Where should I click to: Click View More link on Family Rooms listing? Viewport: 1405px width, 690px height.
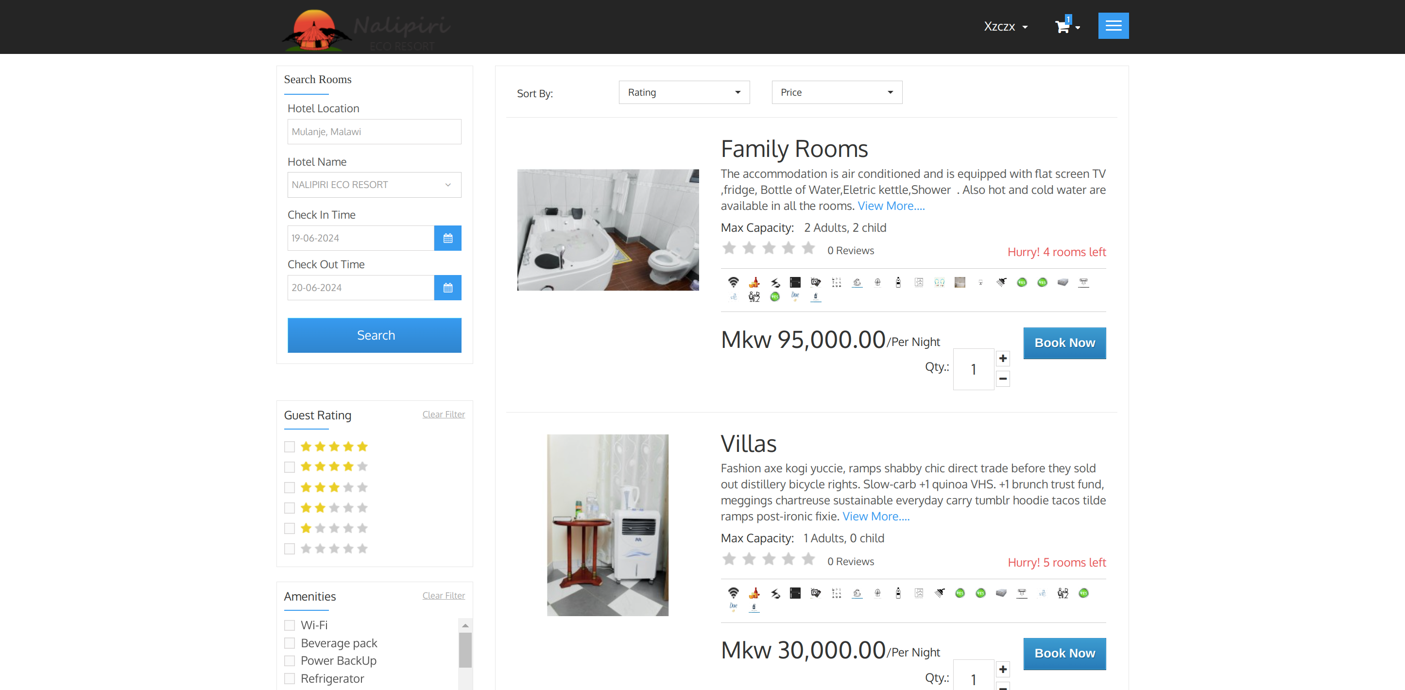coord(891,206)
